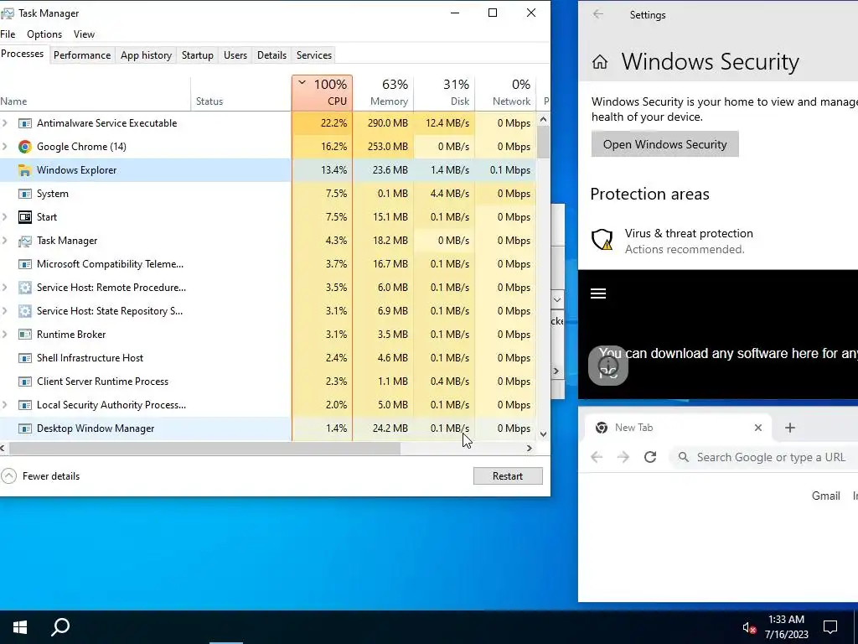The width and height of the screenshot is (858, 644).
Task: Sort by Name column header
Action: [96, 93]
